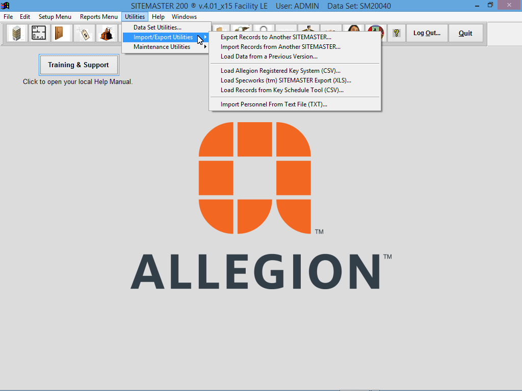Click the 'Click to open your local Help Manual.' text
522x391 pixels.
pos(77,82)
